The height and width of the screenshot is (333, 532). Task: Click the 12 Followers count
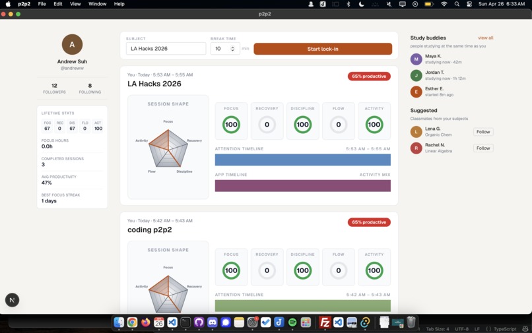pos(54,88)
